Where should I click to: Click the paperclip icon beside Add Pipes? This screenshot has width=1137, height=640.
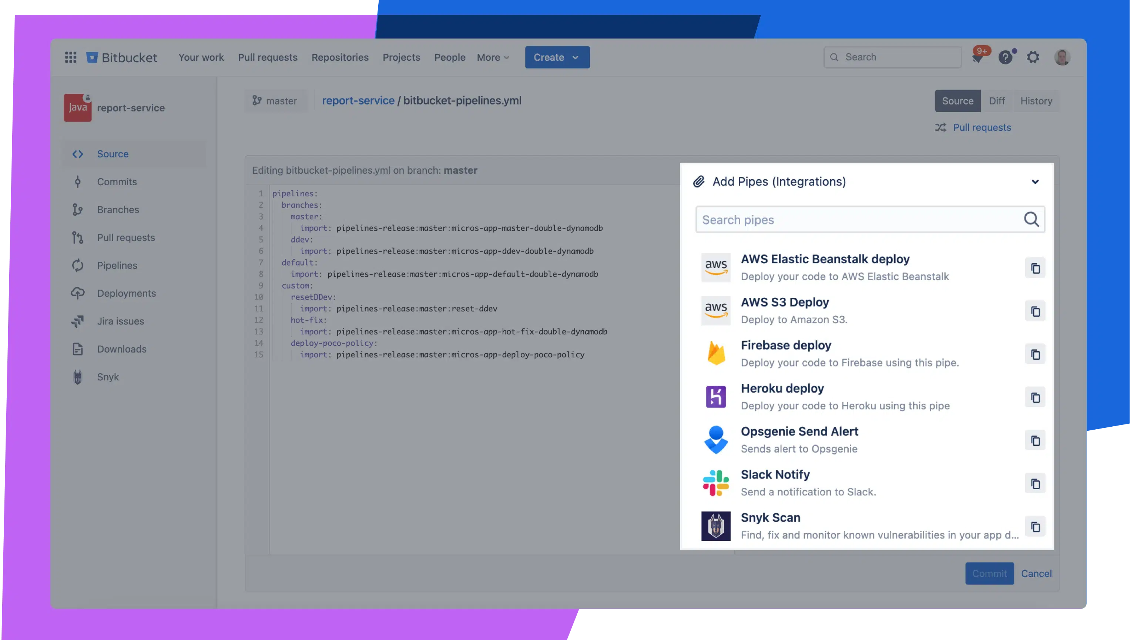click(698, 181)
